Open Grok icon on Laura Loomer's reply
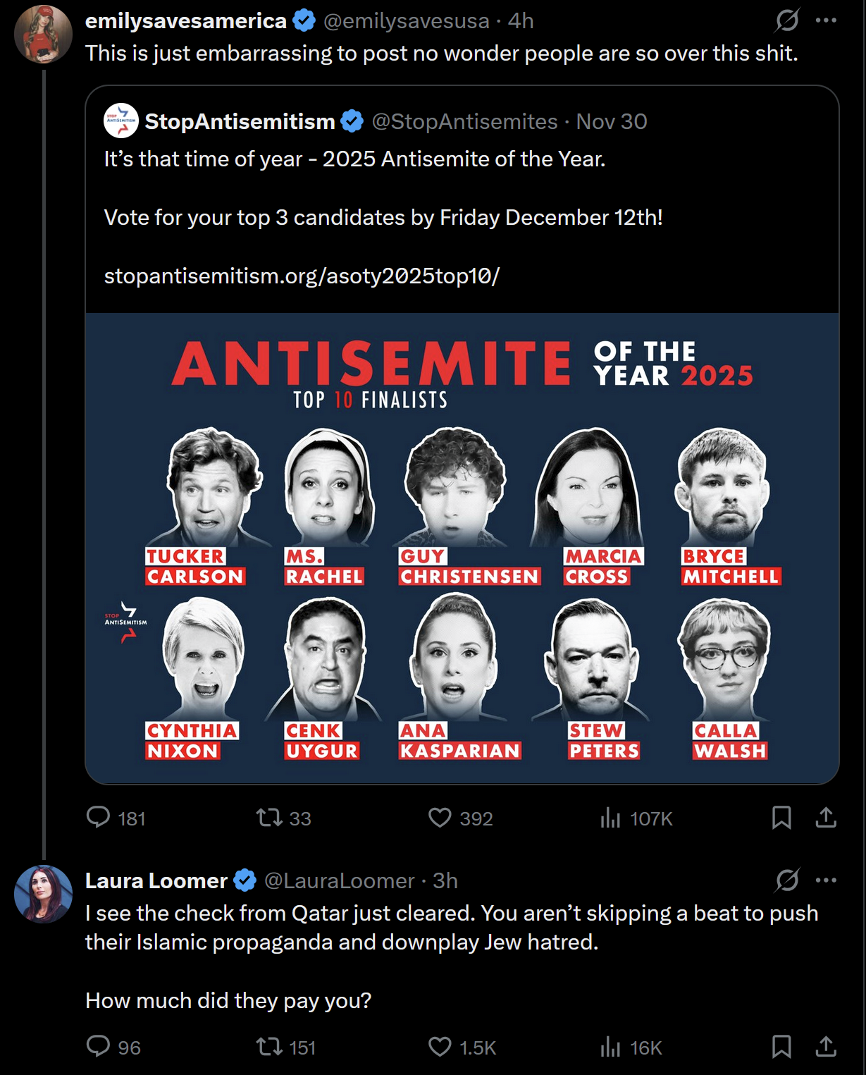Viewport: 866px width, 1075px height. tap(787, 880)
